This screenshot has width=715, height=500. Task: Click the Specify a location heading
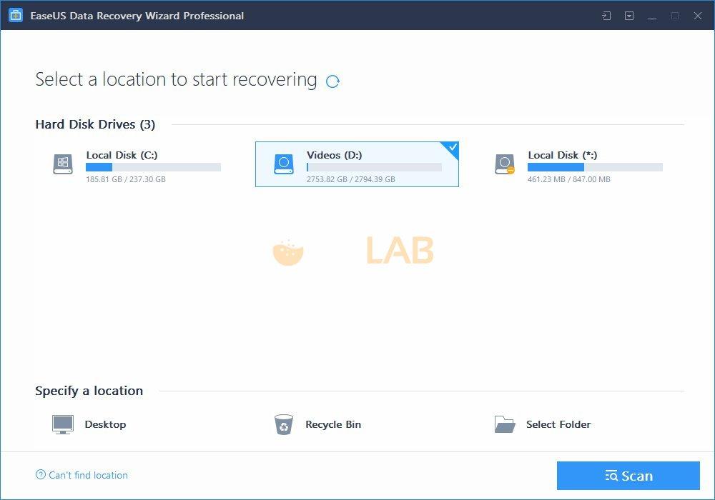89,391
